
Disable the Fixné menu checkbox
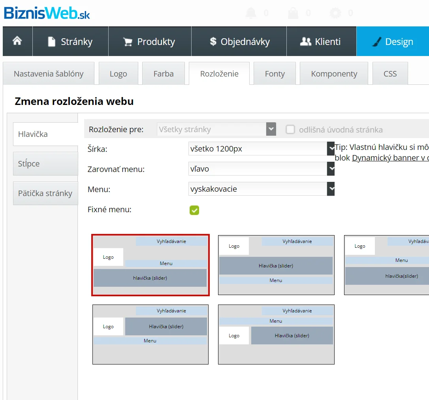tap(194, 210)
